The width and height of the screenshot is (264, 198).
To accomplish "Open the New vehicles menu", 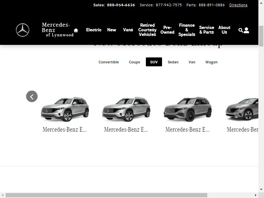I will click(x=112, y=30).
